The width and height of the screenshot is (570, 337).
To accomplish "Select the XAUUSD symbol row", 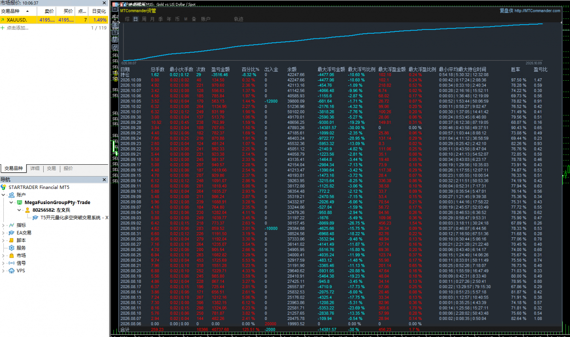I will [54, 20].
